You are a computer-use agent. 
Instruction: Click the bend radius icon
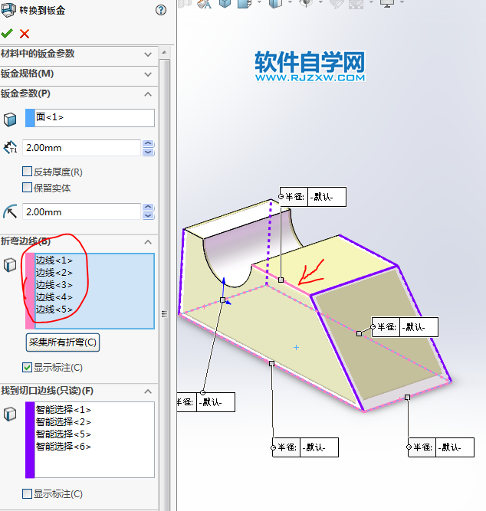coord(10,211)
